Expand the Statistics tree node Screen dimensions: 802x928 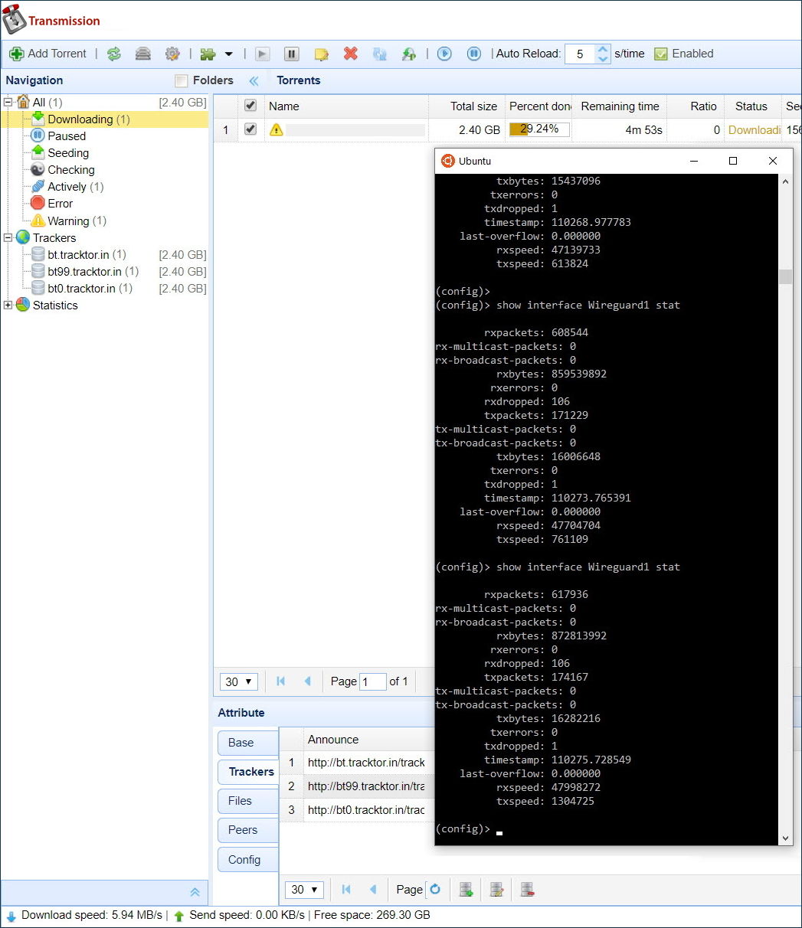click(x=8, y=306)
